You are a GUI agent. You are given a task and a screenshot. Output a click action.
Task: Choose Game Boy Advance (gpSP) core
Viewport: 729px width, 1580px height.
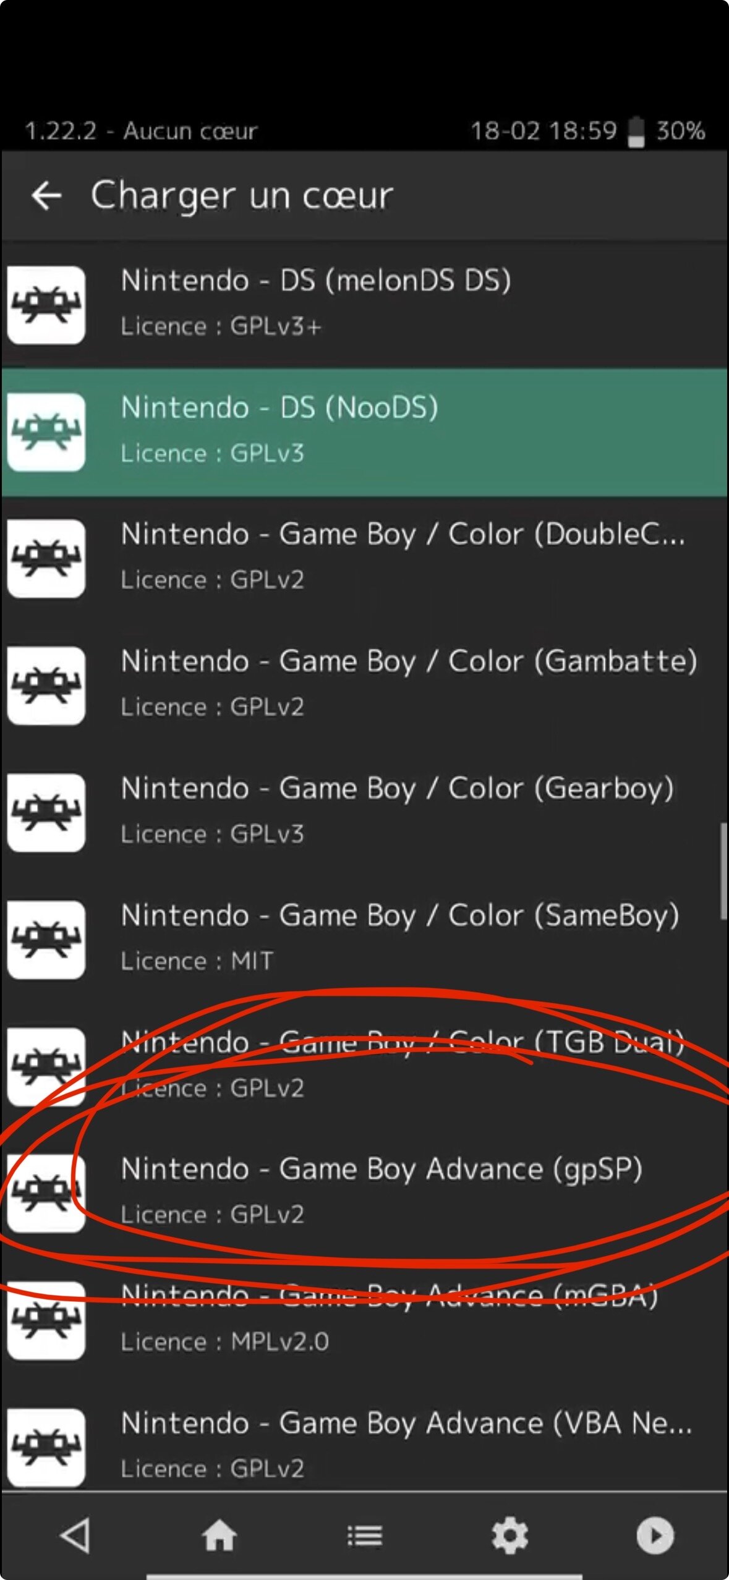click(x=364, y=1193)
